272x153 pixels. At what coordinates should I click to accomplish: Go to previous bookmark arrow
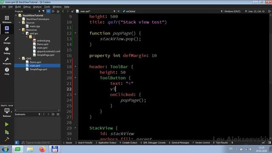[43, 114]
